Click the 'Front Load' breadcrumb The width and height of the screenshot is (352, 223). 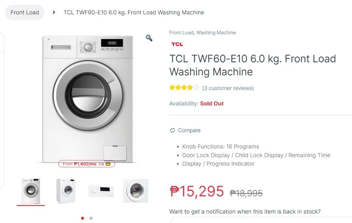(x=24, y=12)
